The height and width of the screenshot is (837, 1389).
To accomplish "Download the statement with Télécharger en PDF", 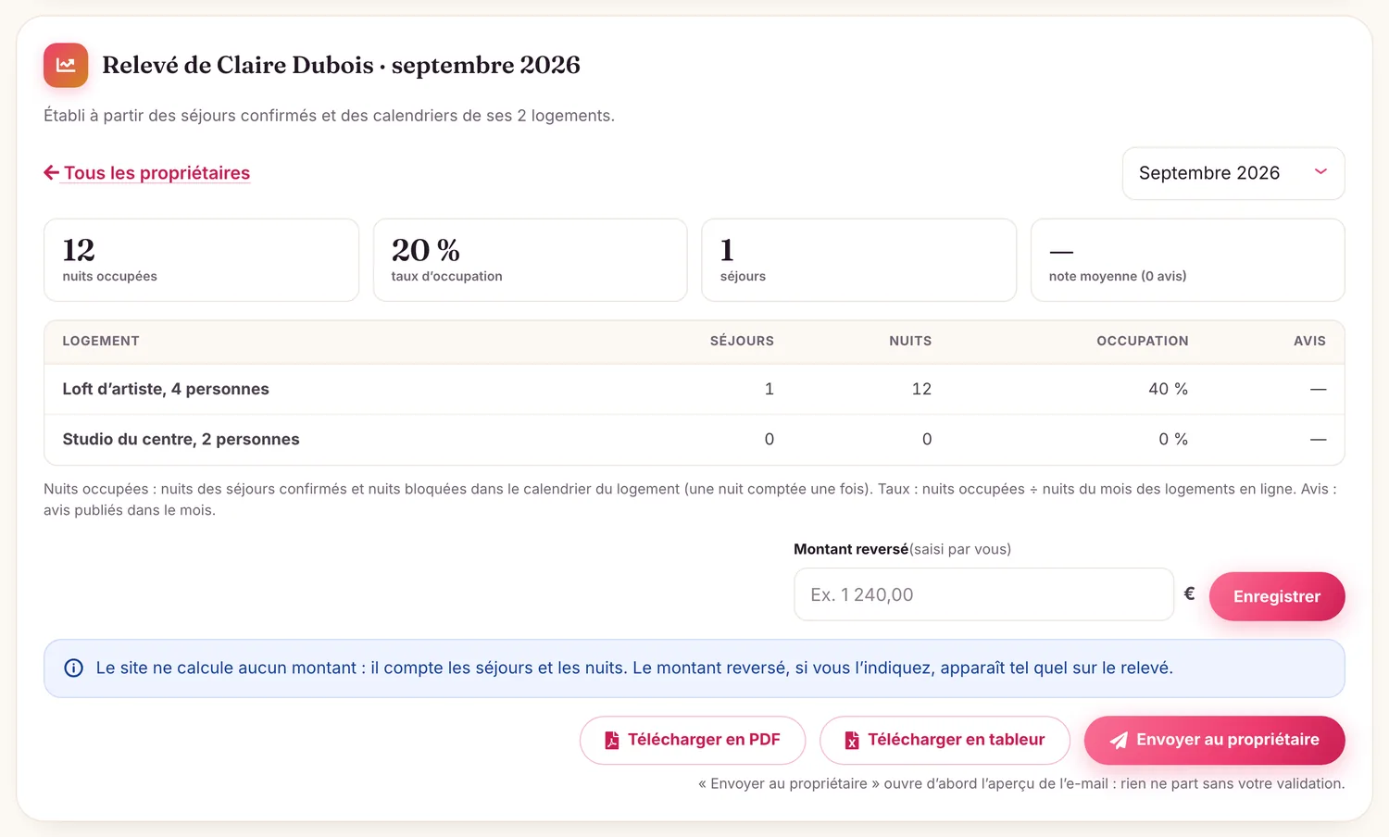I will (693, 740).
